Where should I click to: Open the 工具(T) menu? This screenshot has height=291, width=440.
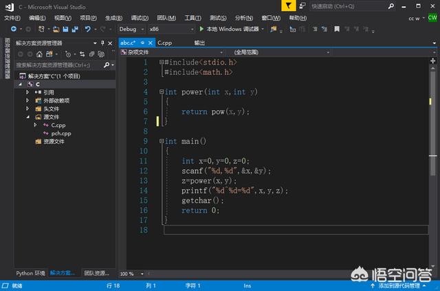point(192,18)
